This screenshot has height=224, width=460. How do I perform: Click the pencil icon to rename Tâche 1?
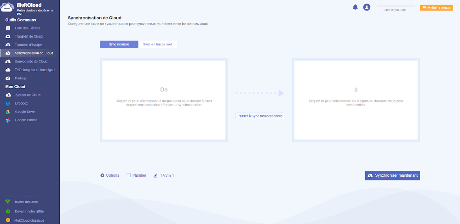pos(155,175)
